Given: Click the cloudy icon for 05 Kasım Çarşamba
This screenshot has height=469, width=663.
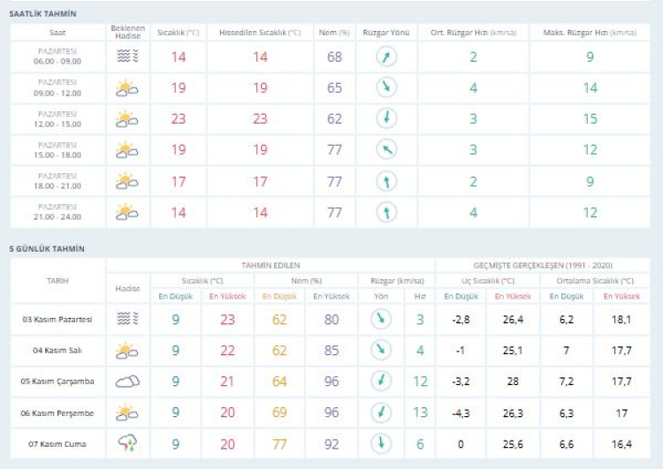Looking at the screenshot, I should [128, 382].
